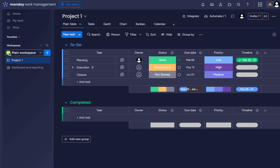Click the See plans button
Viewport: 280px width, 168px height.
point(69,4)
